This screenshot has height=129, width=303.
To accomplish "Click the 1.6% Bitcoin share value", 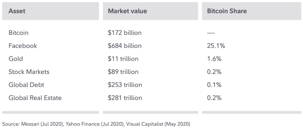I will tap(214, 59).
